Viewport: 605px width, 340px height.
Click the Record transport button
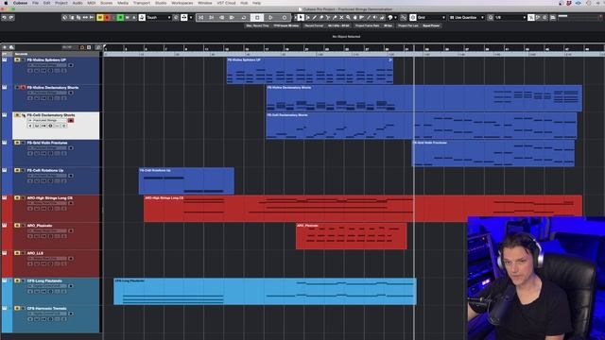click(285, 17)
